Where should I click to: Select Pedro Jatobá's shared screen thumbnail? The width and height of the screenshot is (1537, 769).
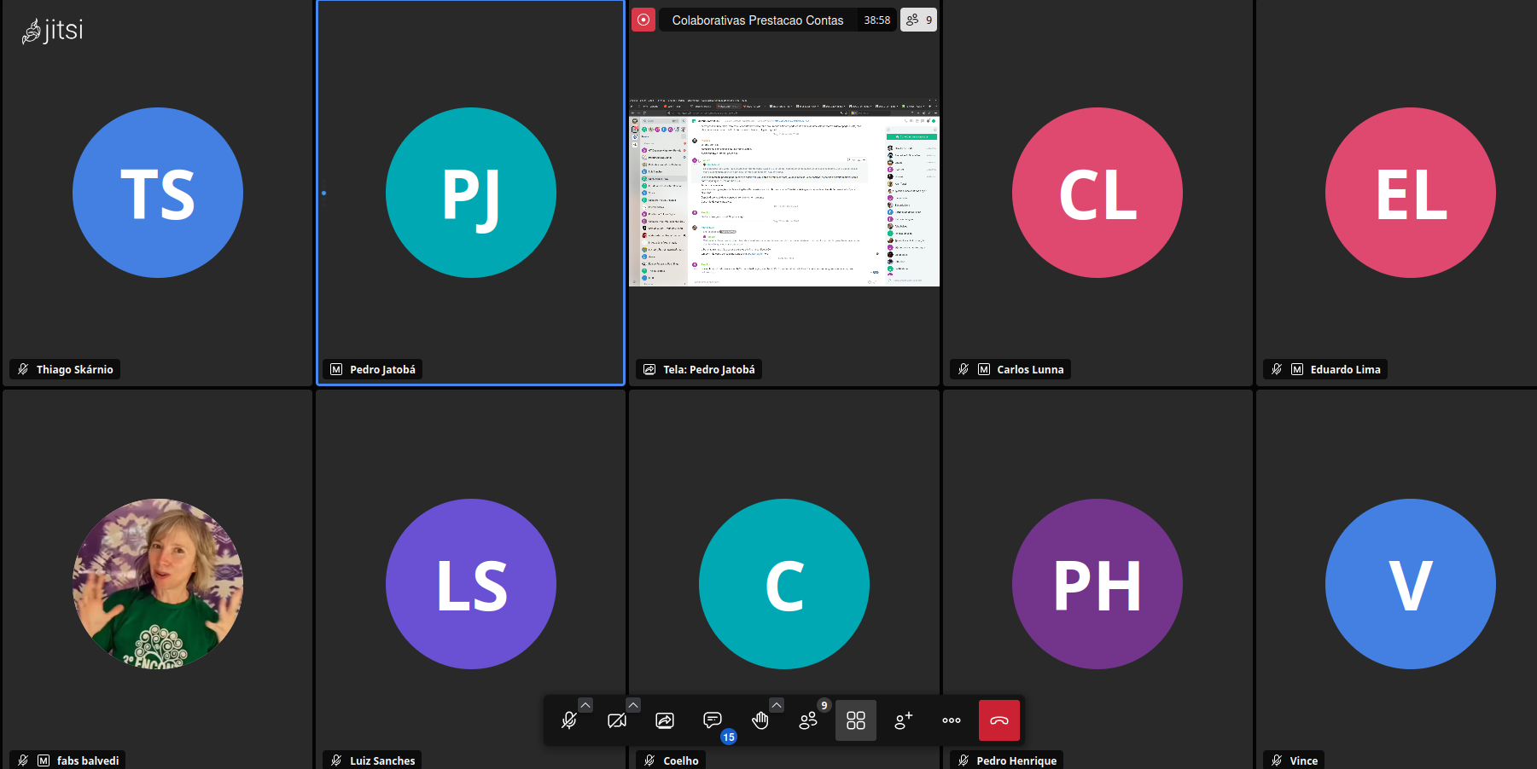pyautogui.click(x=784, y=193)
